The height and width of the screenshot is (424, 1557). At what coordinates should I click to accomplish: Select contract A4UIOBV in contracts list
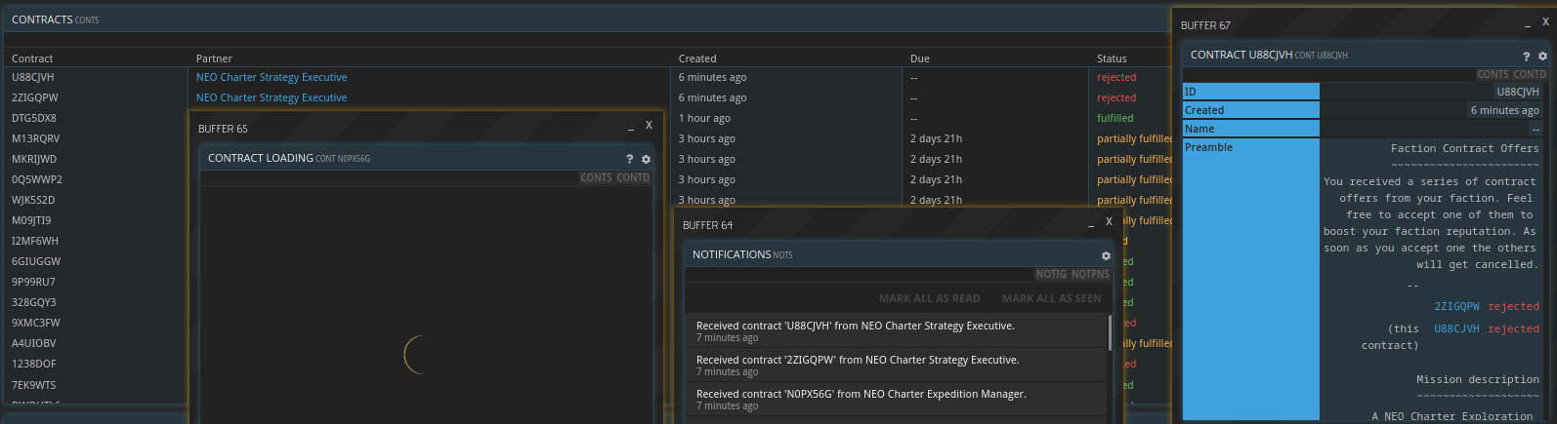pyautogui.click(x=34, y=343)
